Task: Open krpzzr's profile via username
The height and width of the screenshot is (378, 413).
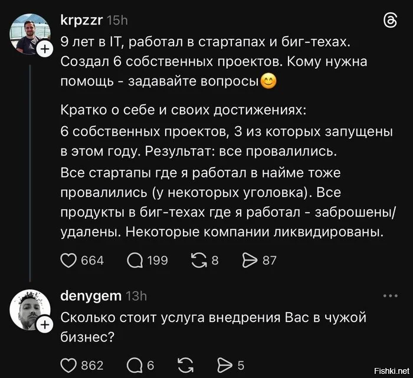Action: click(x=81, y=21)
